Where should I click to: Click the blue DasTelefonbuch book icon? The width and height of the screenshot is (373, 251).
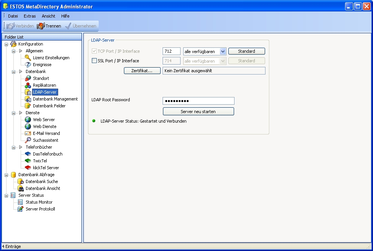[x=28, y=154]
